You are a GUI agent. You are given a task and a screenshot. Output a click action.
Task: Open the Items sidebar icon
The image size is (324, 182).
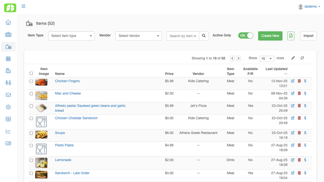pyautogui.click(x=8, y=46)
